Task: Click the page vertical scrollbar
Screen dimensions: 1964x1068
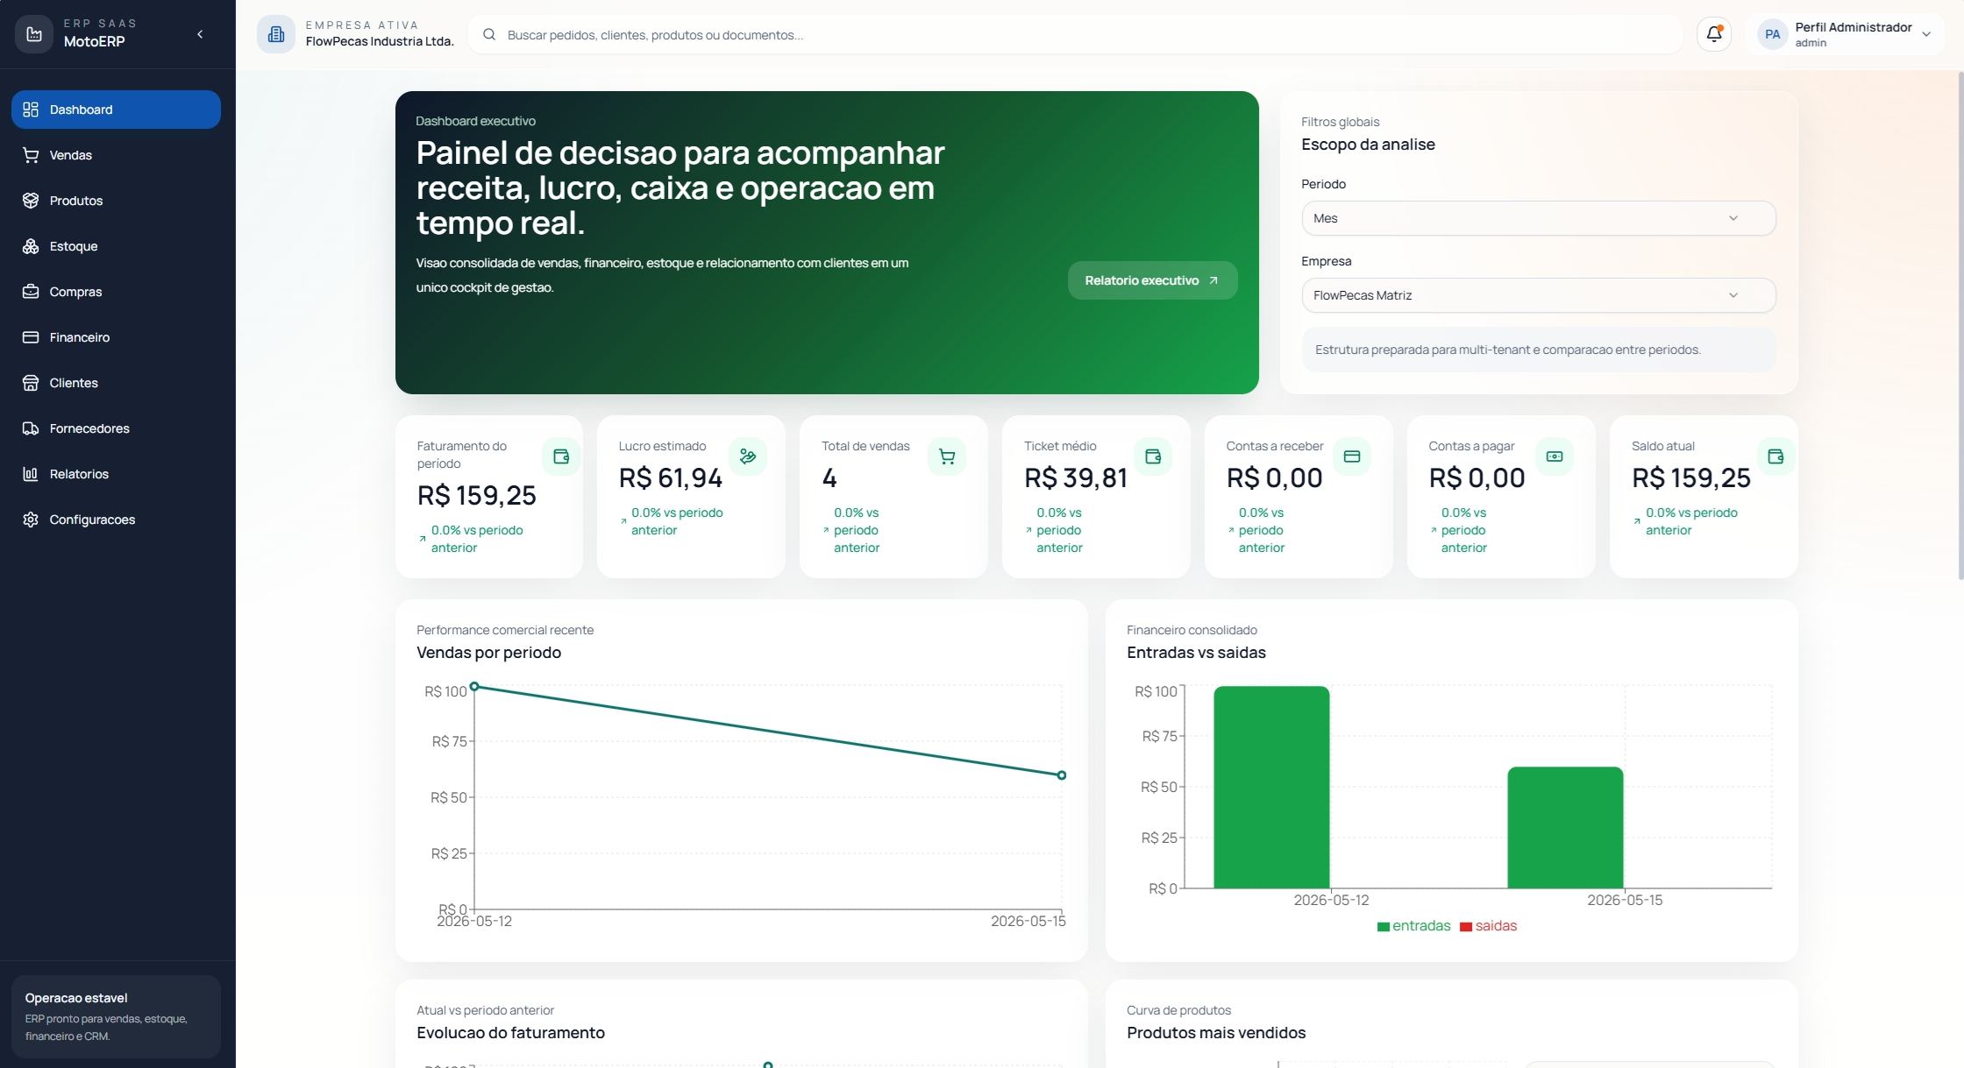Action: click(1960, 326)
